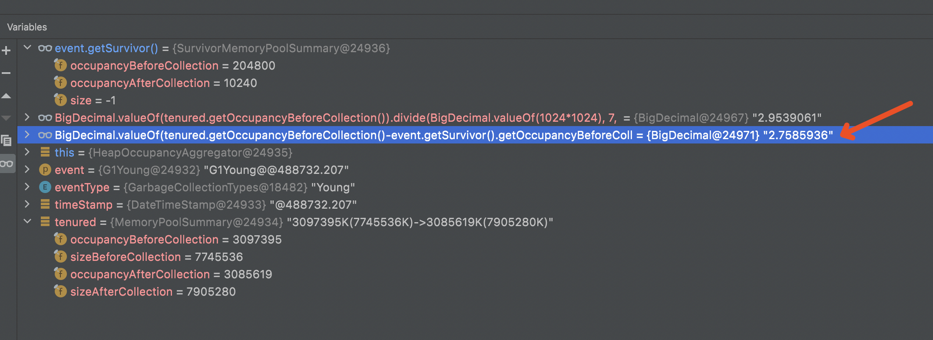Collapse the tenured variable node
933x340 pixels.
point(27,222)
